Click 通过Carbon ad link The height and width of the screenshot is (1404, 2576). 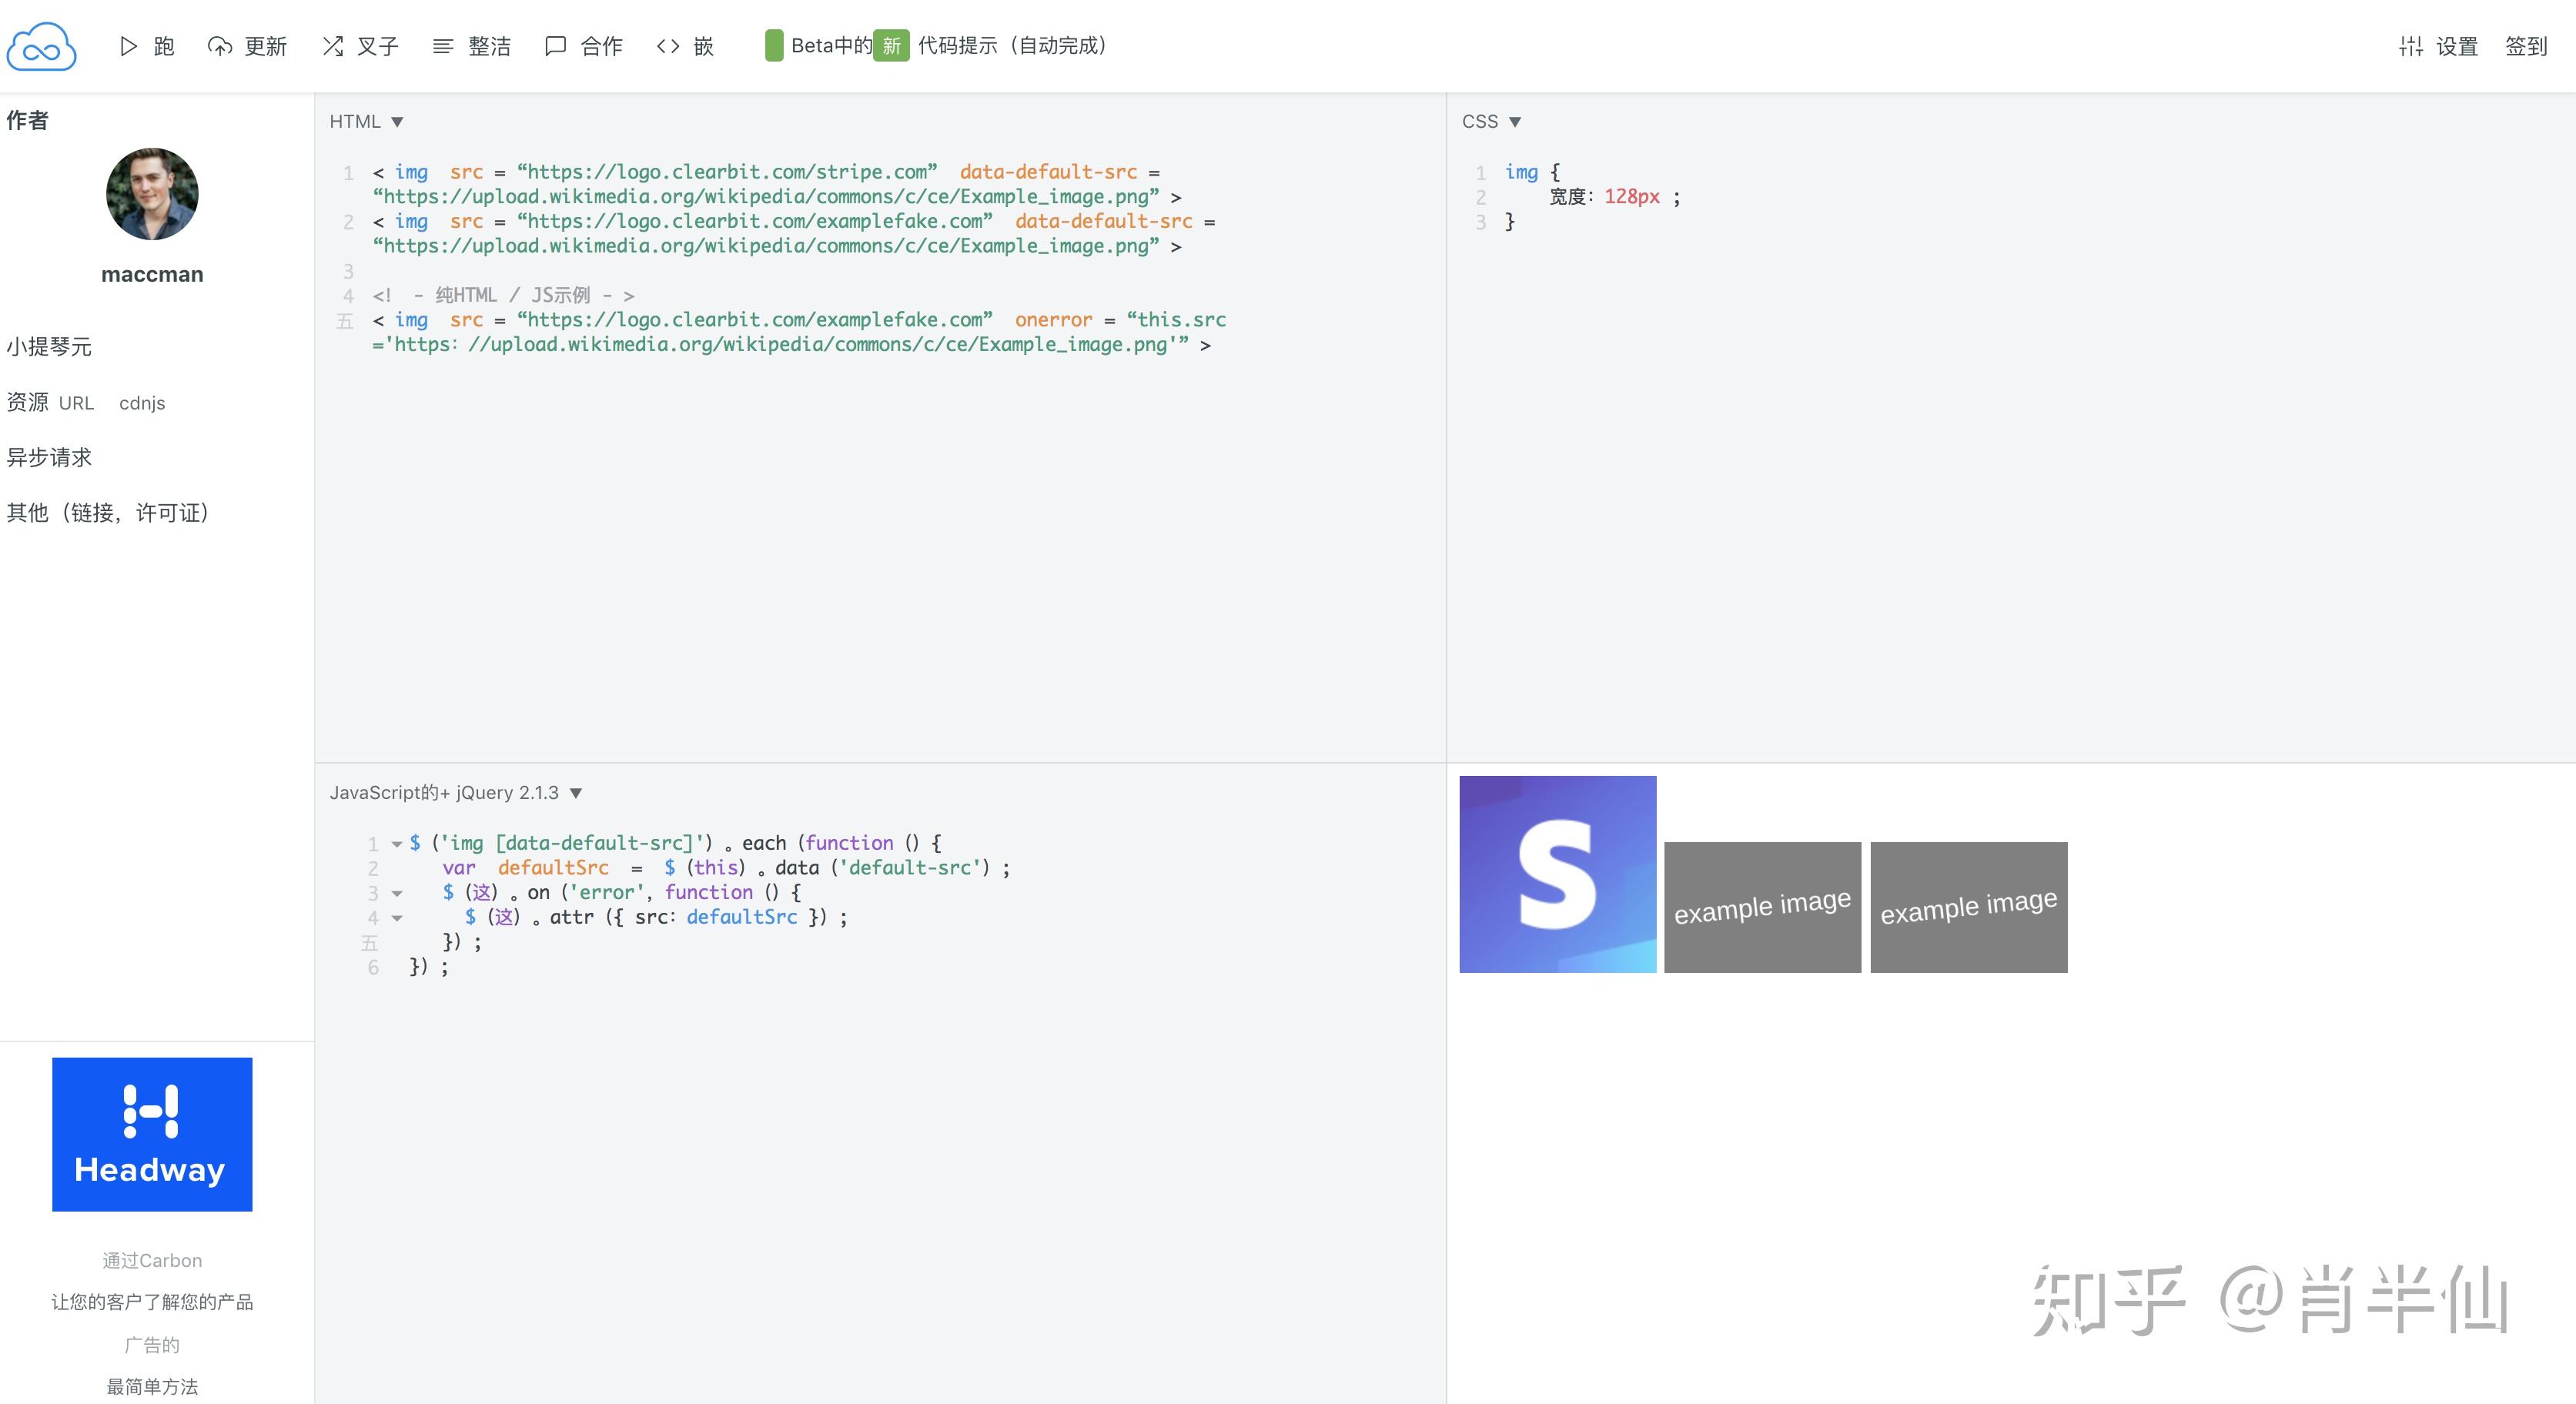coord(152,1260)
